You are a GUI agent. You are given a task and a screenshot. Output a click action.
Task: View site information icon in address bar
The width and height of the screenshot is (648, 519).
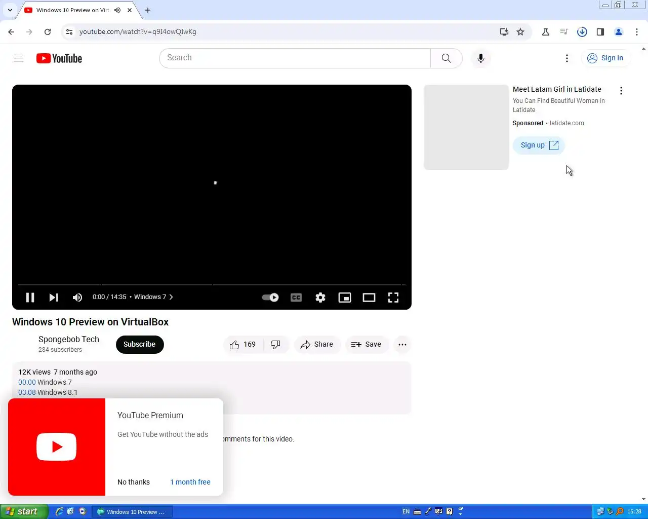(69, 32)
